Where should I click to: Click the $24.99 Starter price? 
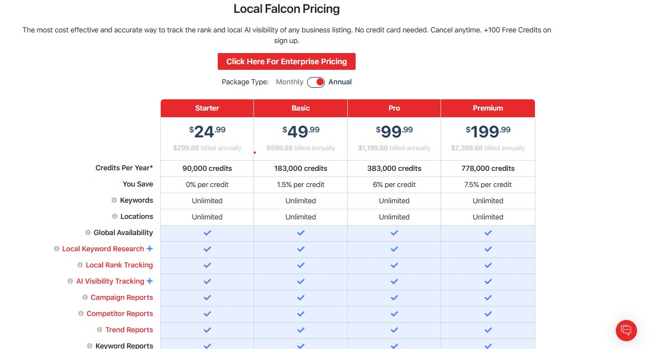207,131
